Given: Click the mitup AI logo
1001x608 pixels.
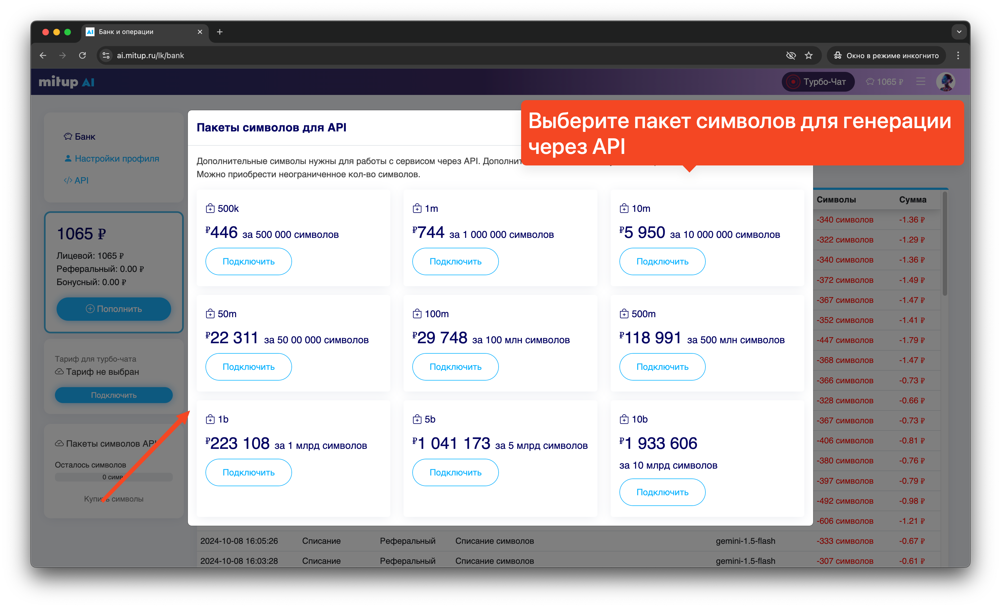Looking at the screenshot, I should [67, 82].
